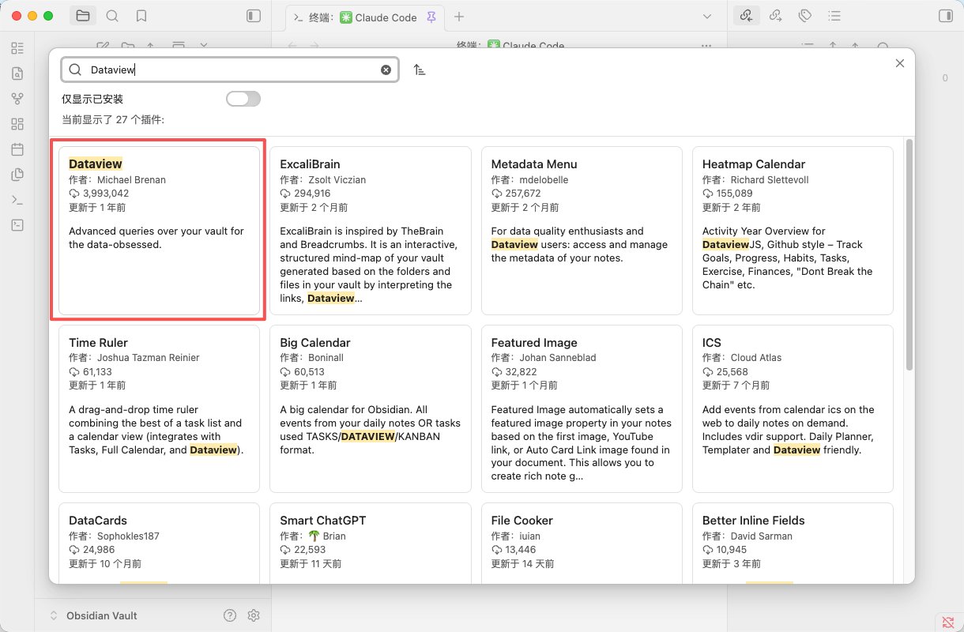Click 更新于 14 天前 under File Cooker

(x=522, y=564)
